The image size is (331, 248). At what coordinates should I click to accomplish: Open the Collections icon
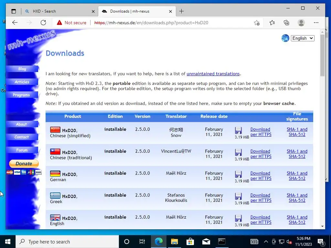pyautogui.click(x=286, y=23)
